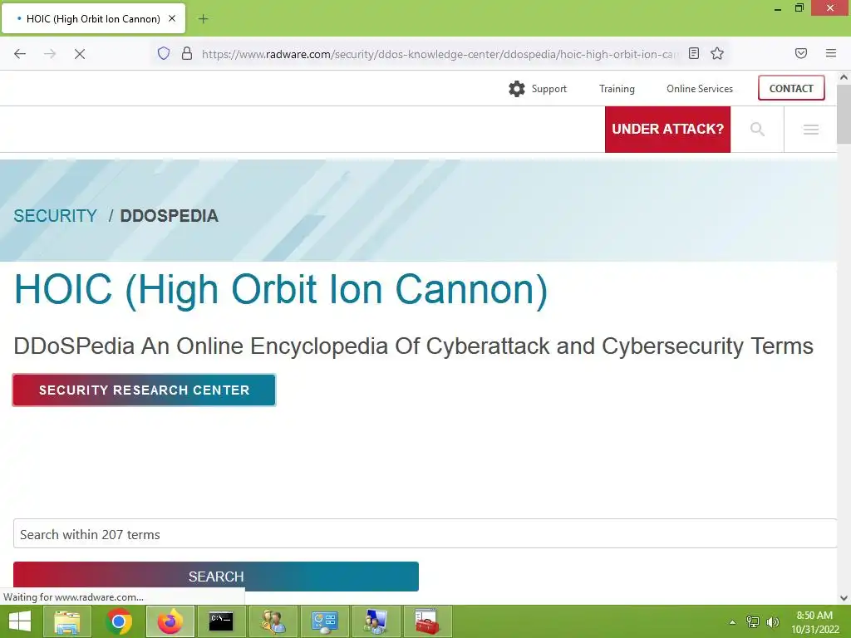851x638 pixels.
Task: Select the HOIC (High Orbit Ion Cannon) tab
Action: [x=93, y=18]
